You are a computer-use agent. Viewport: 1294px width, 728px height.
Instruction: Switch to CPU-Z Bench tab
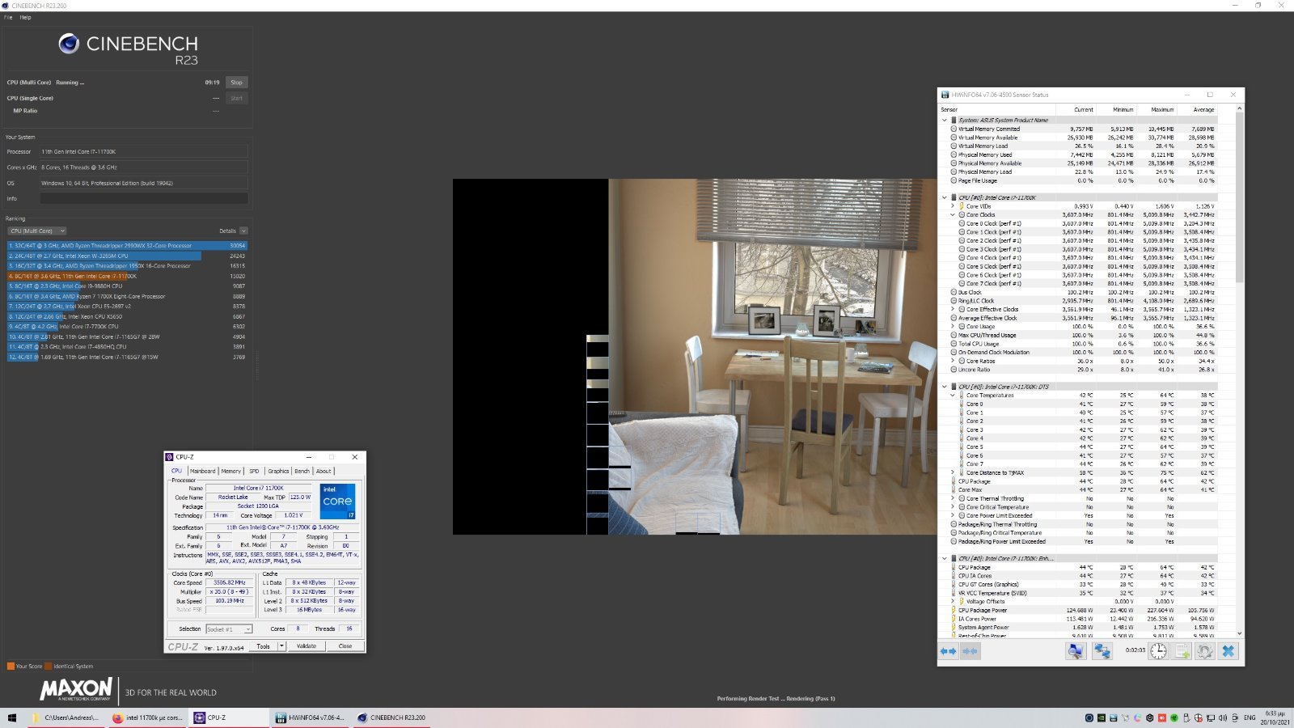pos(302,471)
